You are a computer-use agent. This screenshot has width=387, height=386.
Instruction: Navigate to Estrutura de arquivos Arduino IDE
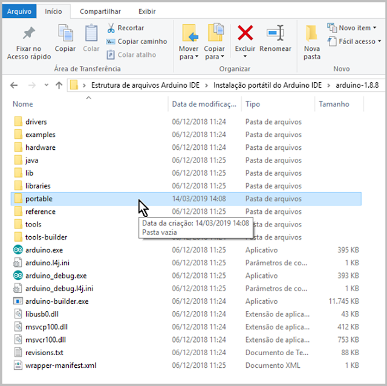(145, 85)
